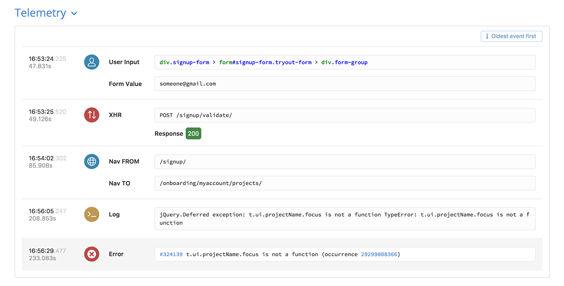The height and width of the screenshot is (286, 564).
Task: Open occurrence 29299808366 link
Action: pos(379,254)
